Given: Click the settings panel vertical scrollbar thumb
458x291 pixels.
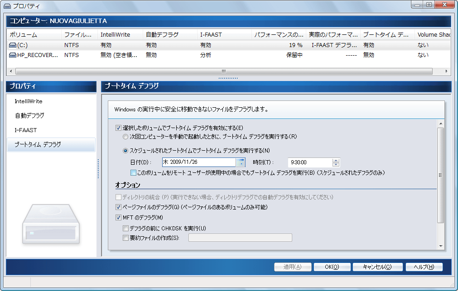Looking at the screenshot, I should point(440,175).
